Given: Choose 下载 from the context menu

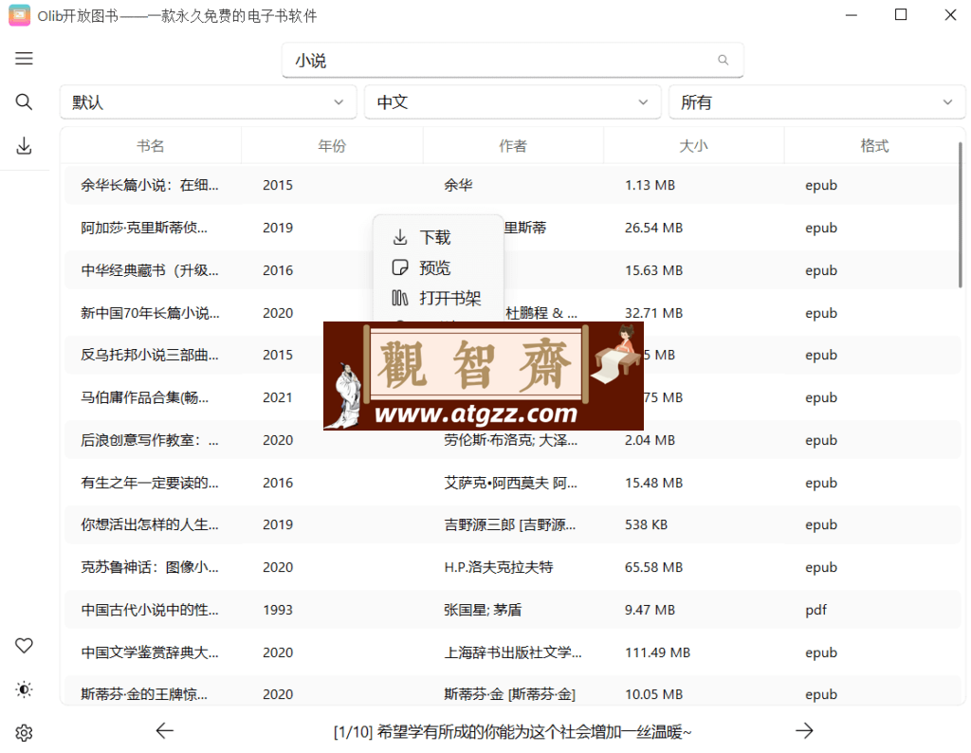Looking at the screenshot, I should tap(434, 237).
